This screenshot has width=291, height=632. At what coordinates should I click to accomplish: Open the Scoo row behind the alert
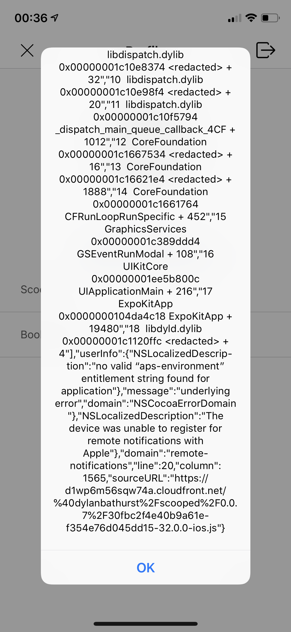pos(31,290)
